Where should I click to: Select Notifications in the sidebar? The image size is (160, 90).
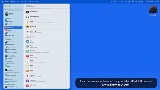point(13,28)
